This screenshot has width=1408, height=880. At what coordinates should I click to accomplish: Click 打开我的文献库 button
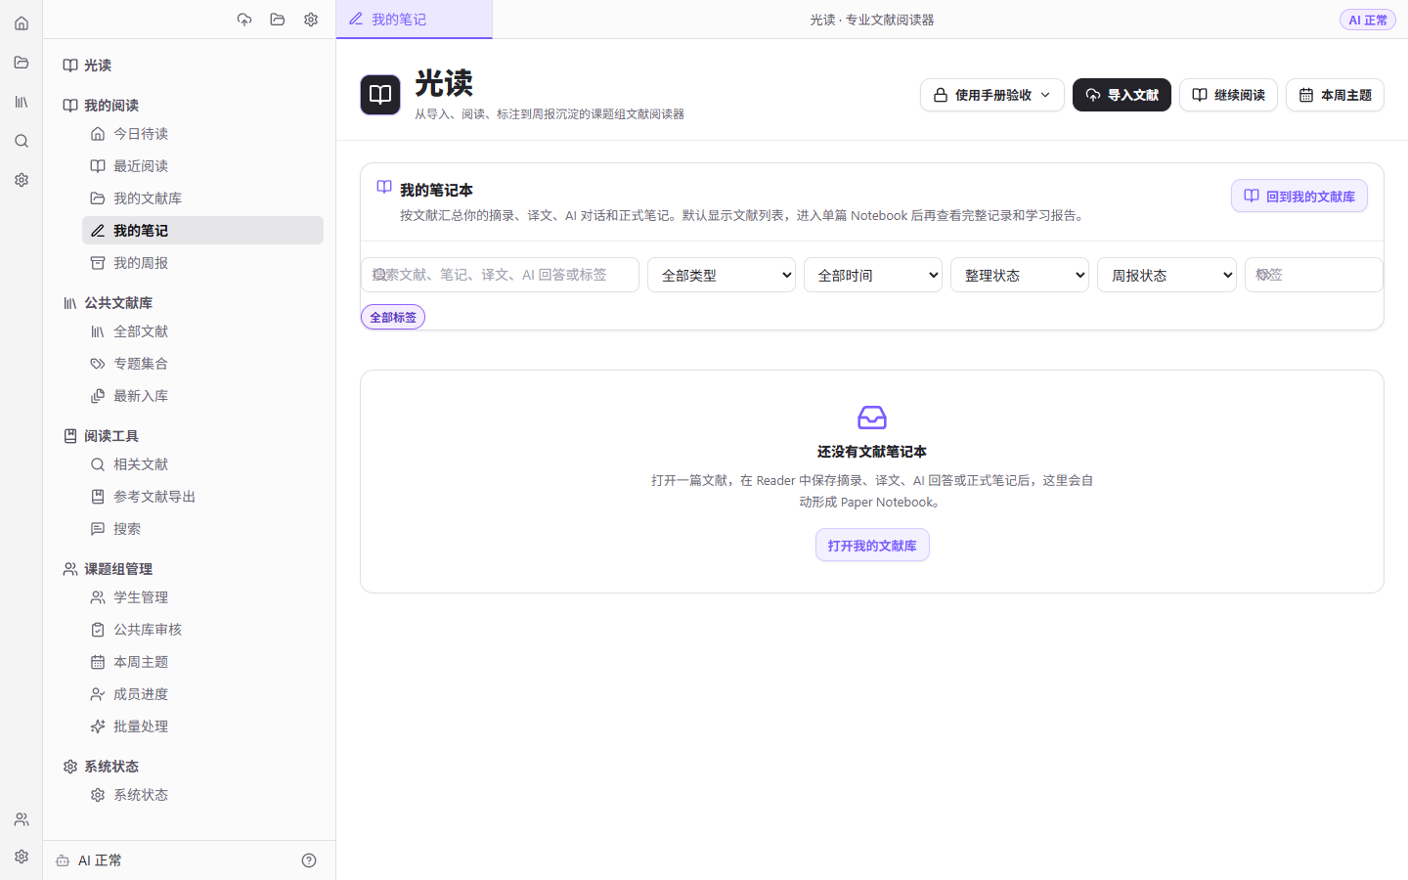[x=872, y=545]
